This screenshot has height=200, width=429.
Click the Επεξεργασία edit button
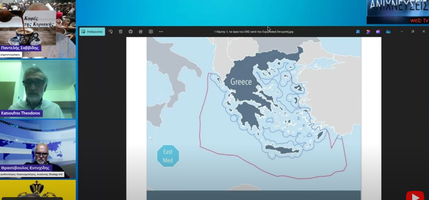[x=92, y=31]
